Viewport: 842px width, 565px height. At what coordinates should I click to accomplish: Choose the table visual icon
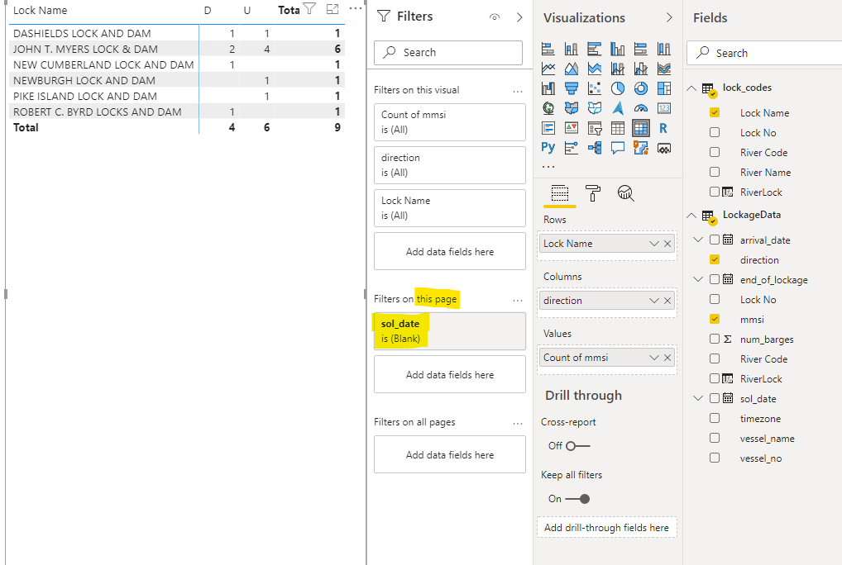click(x=618, y=128)
